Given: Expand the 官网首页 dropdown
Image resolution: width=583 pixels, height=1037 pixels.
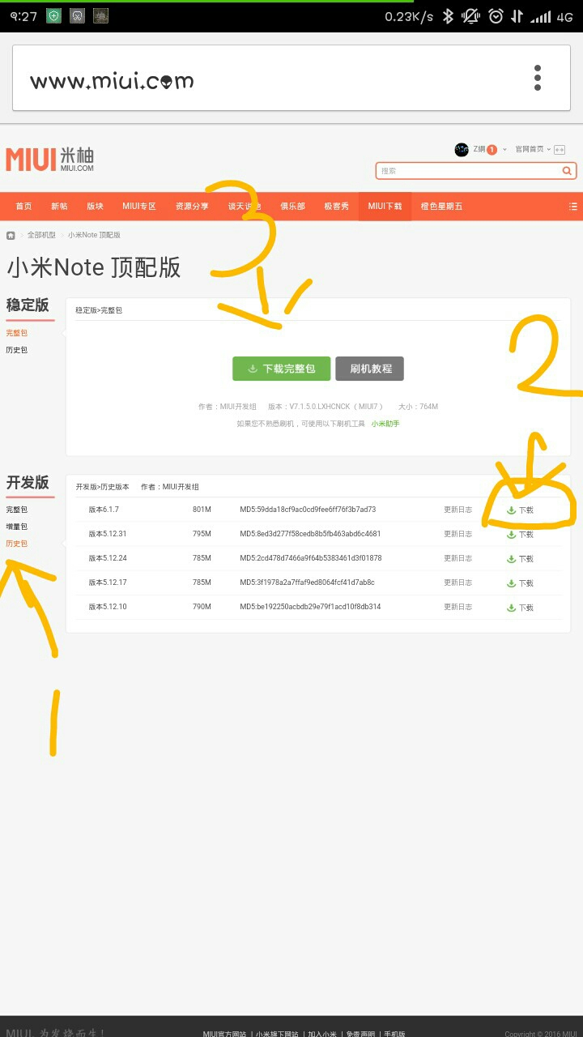Looking at the screenshot, I should coord(533,149).
